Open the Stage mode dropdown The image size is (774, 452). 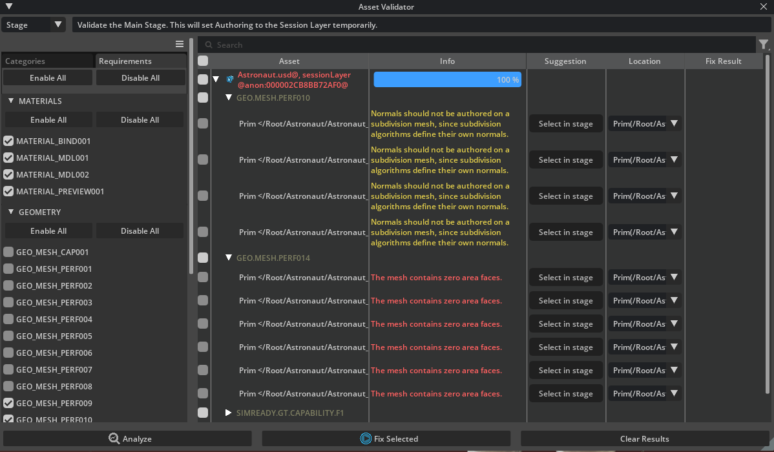[x=34, y=25]
